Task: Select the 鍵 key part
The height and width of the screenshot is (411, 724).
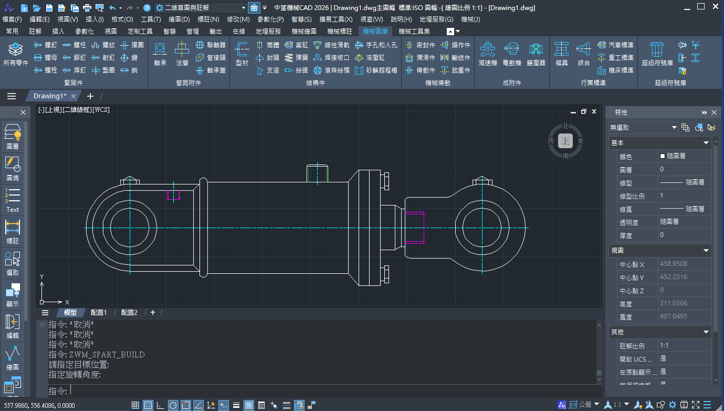Action: [129, 58]
